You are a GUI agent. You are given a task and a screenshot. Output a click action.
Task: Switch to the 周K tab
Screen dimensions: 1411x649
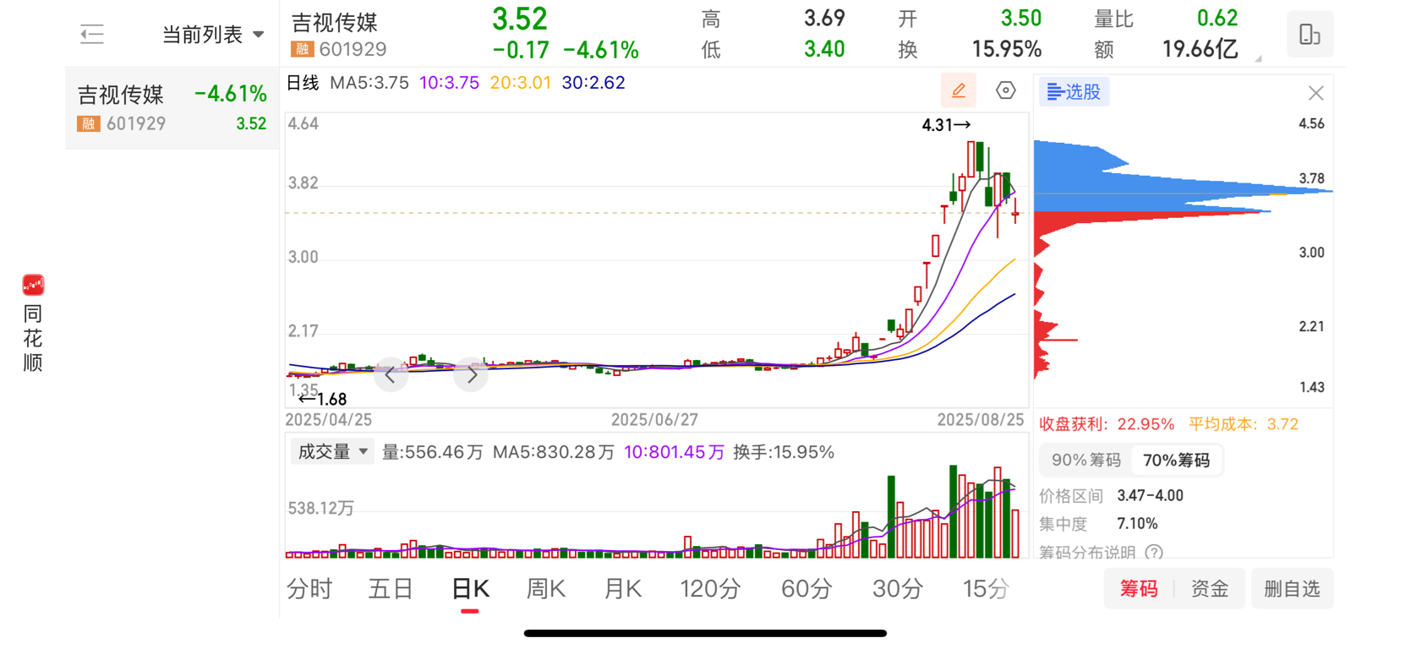(x=546, y=589)
